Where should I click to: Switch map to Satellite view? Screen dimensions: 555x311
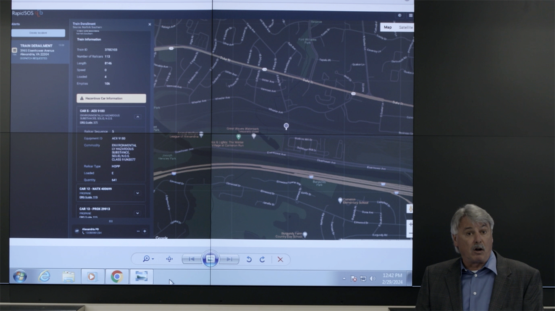pos(406,27)
